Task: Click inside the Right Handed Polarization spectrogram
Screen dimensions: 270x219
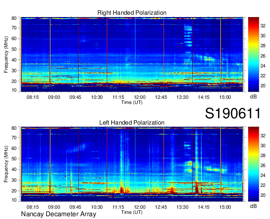Action: click(132, 54)
